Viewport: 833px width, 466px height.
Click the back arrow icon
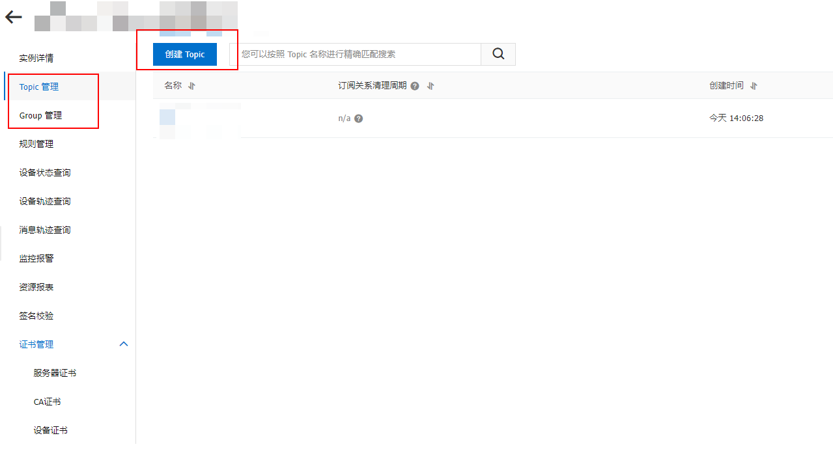[14, 18]
